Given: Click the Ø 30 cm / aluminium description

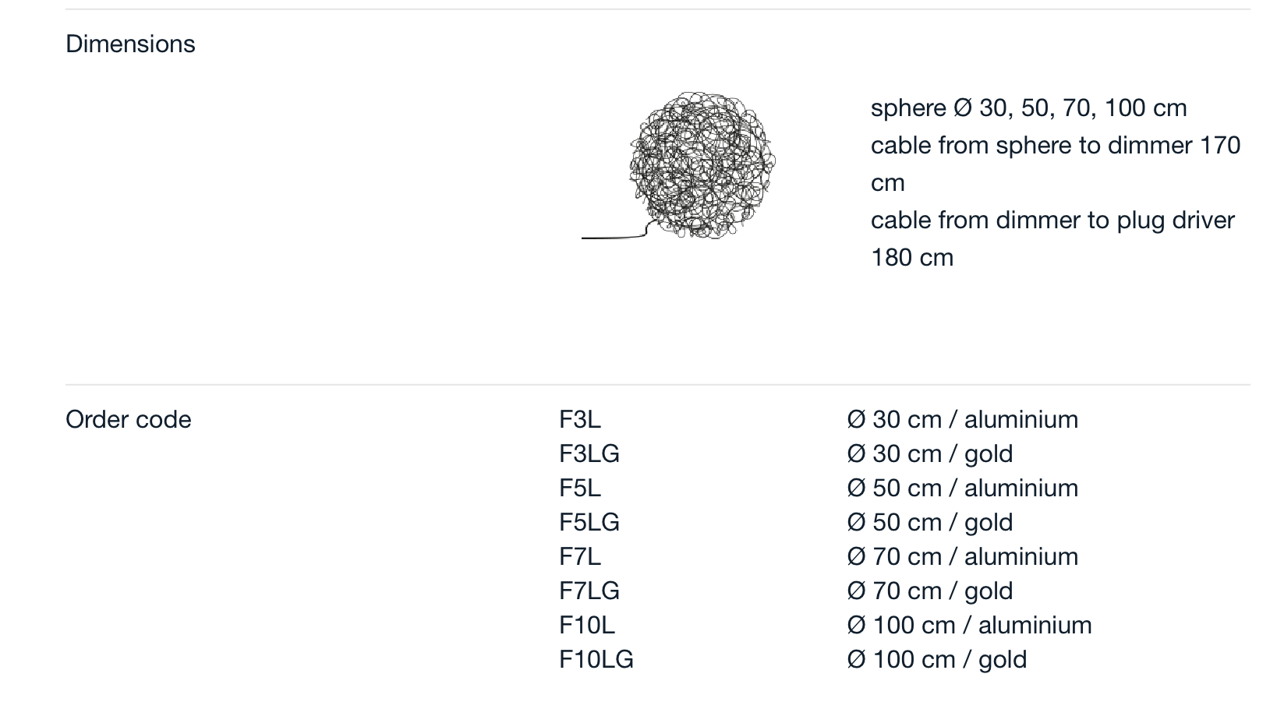Looking at the screenshot, I should coord(963,420).
